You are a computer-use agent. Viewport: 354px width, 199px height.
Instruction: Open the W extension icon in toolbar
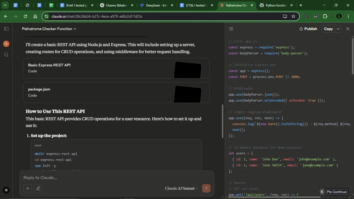[316, 16]
